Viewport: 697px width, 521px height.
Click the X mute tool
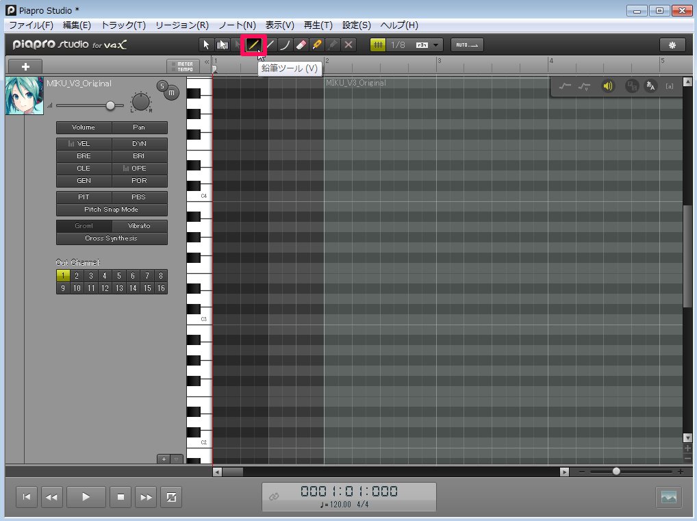pyautogui.click(x=348, y=45)
